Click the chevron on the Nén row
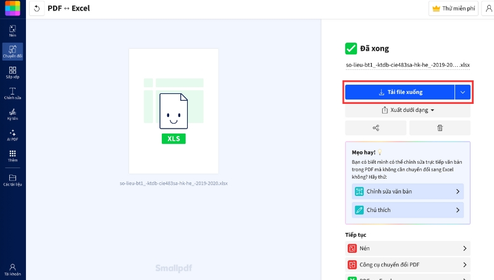 [465, 248]
